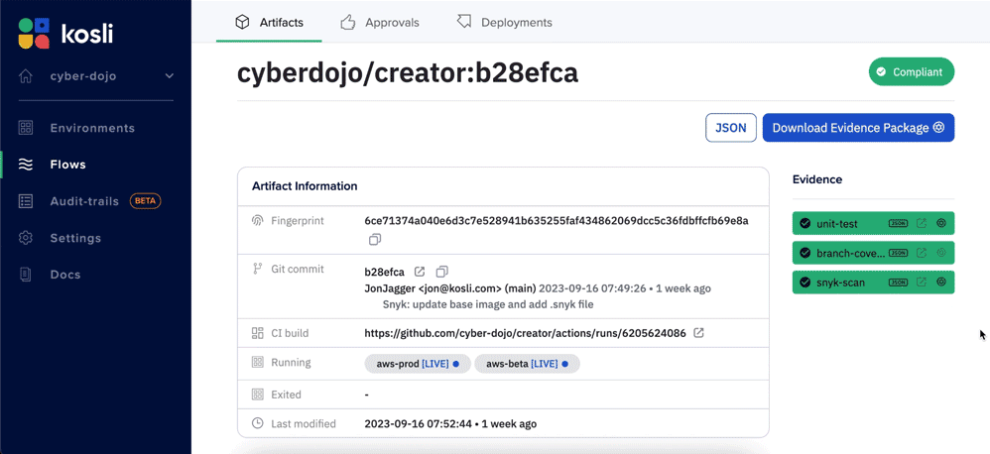Click the fingerprint hash text
Image resolution: width=990 pixels, height=454 pixels.
[x=557, y=221]
